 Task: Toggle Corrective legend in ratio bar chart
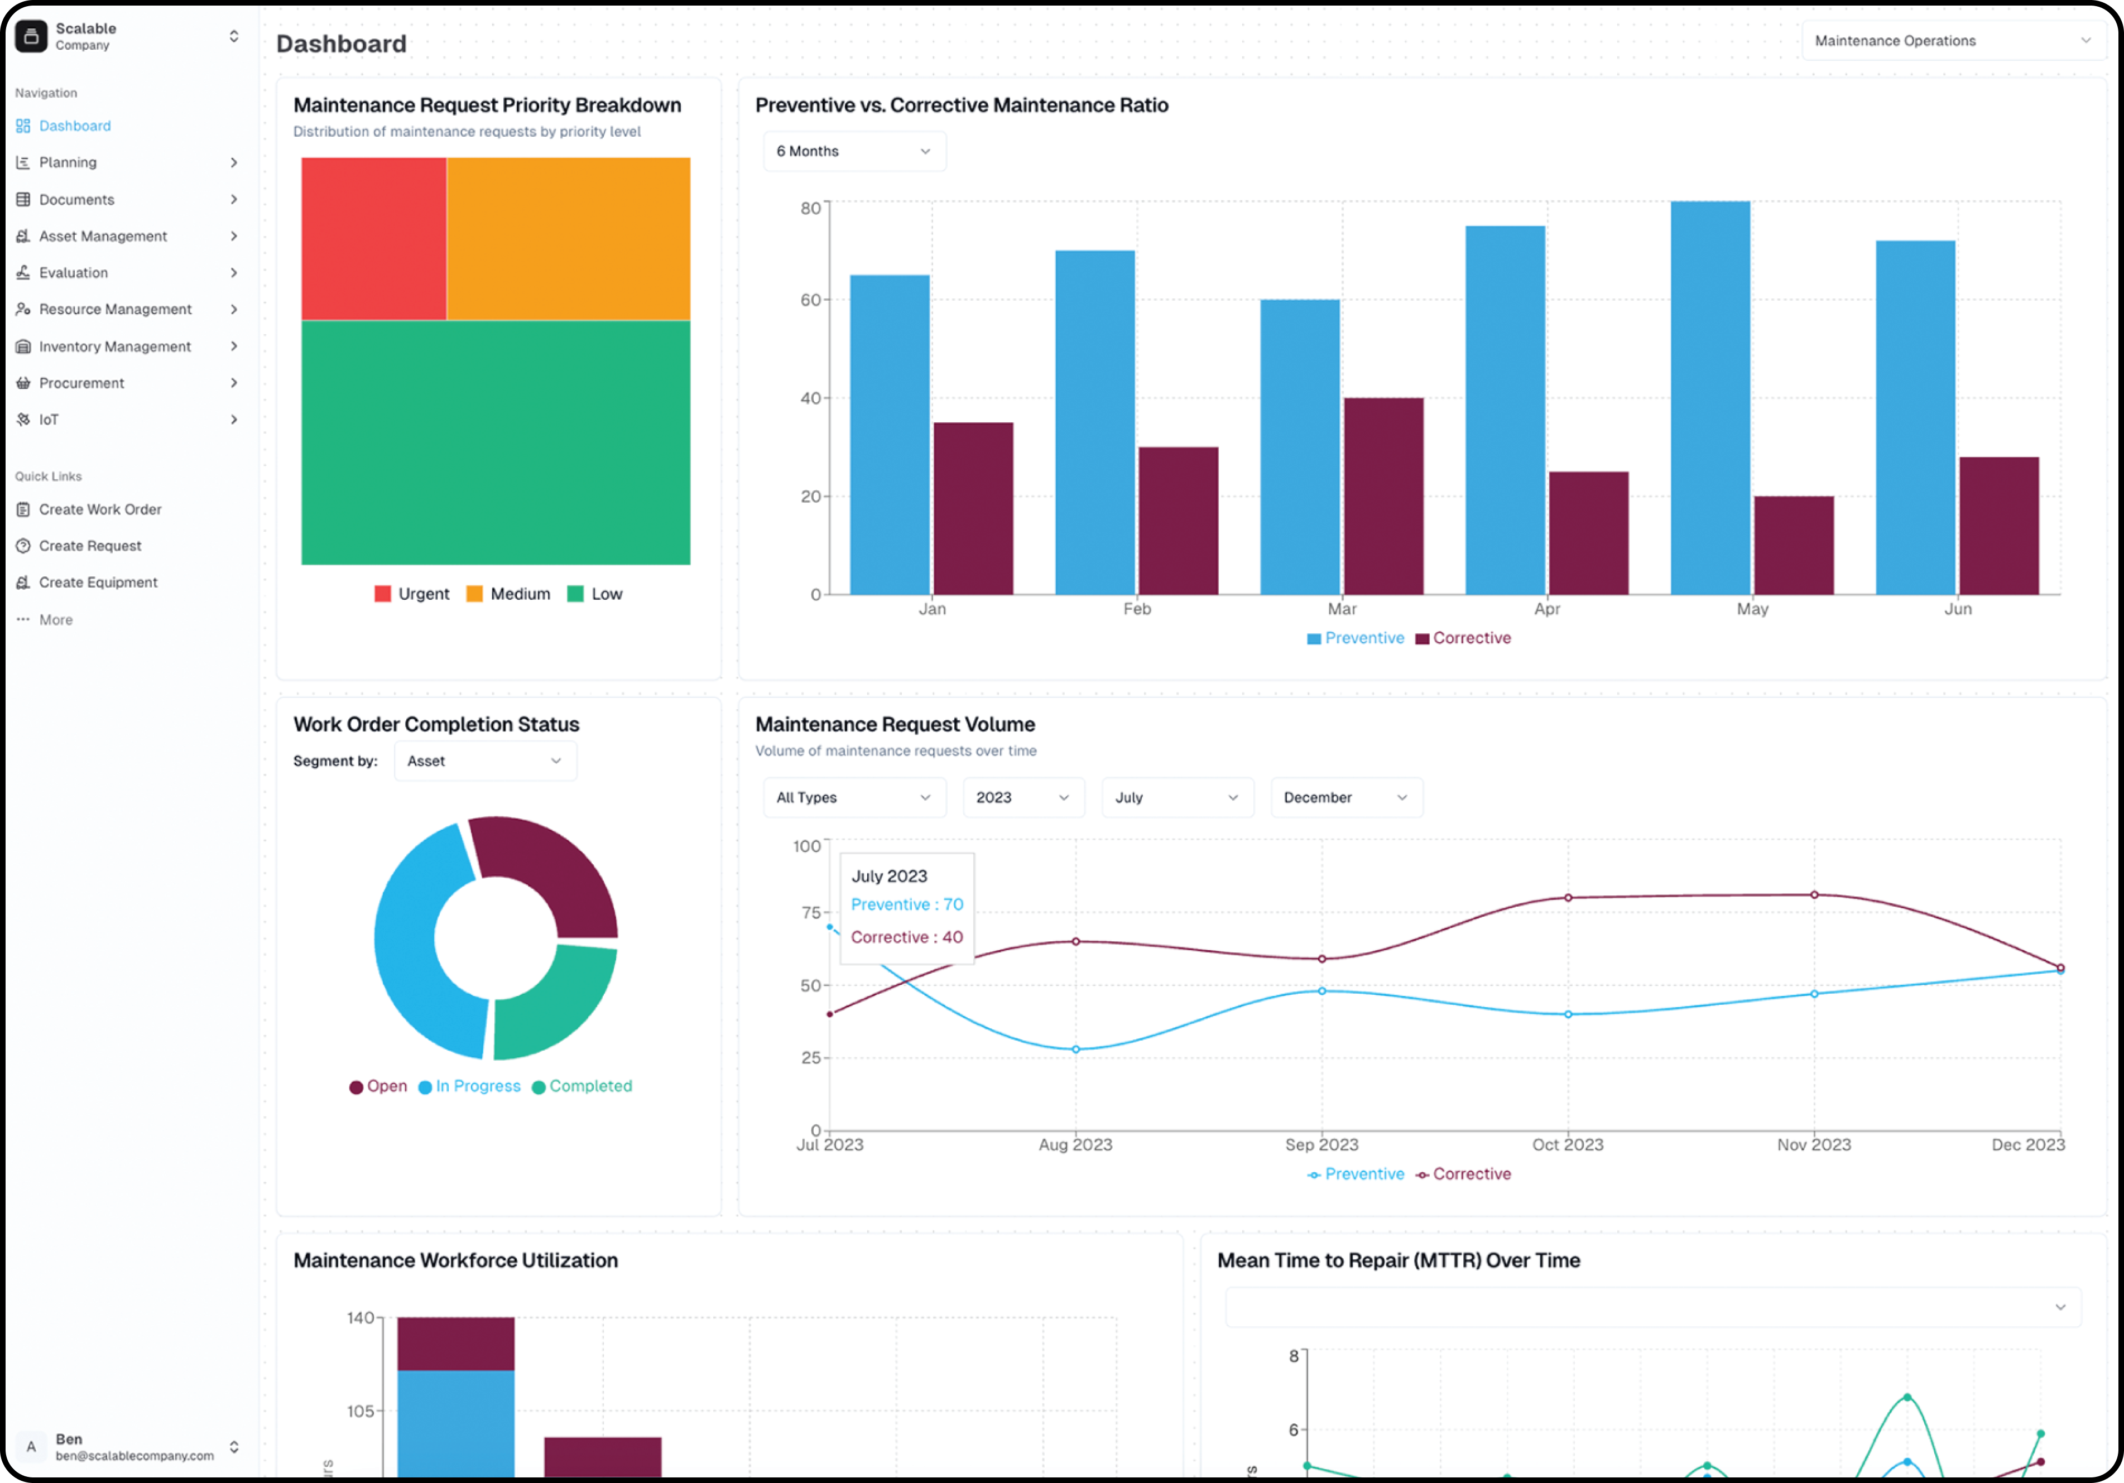tap(1463, 638)
